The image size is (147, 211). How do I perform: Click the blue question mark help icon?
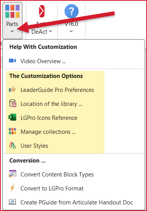pos(72,11)
